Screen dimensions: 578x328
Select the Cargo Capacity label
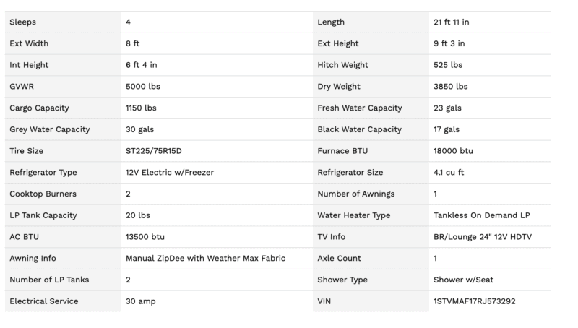[40, 108]
